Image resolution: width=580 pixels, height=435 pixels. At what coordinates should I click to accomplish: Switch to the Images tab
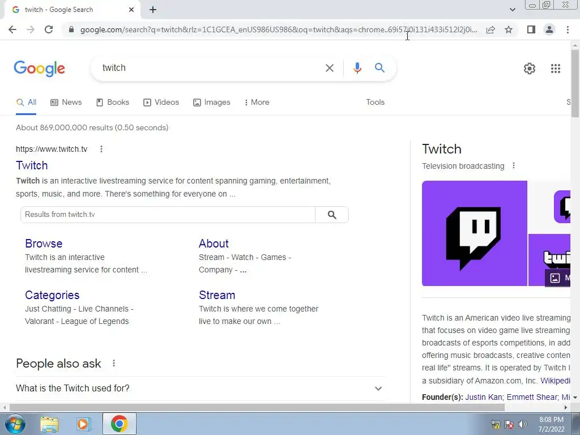[x=212, y=103]
